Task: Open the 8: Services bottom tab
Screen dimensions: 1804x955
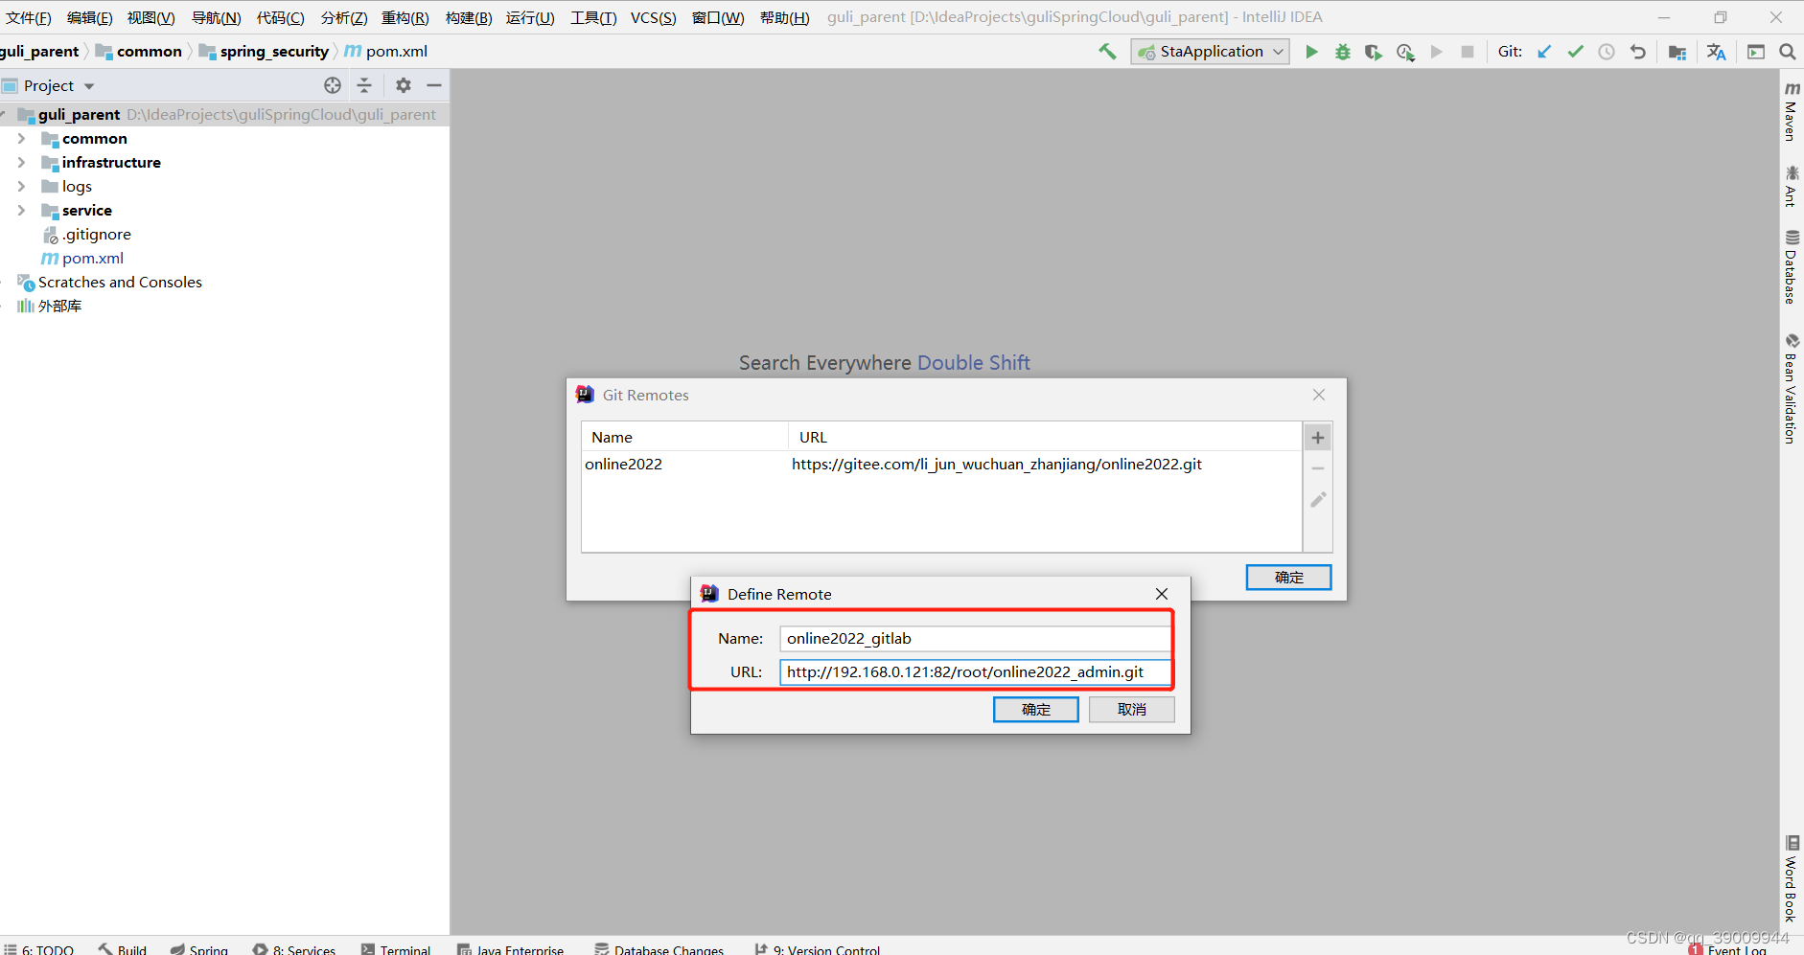Action: 294,949
